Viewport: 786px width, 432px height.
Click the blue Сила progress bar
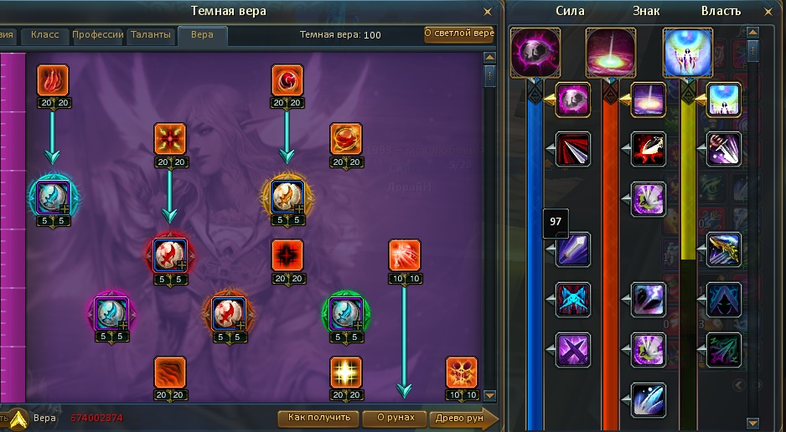535,260
